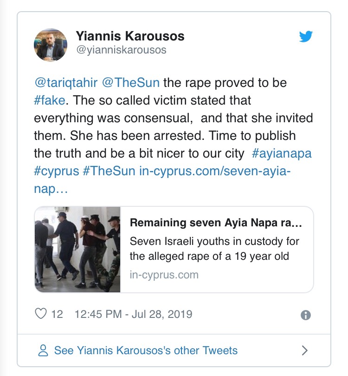The height and width of the screenshot is (376, 348).
Task: Expand other Tweets with the right chevron
Action: [x=304, y=350]
